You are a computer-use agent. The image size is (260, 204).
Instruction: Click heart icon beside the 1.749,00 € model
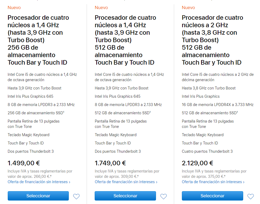(x=163, y=196)
